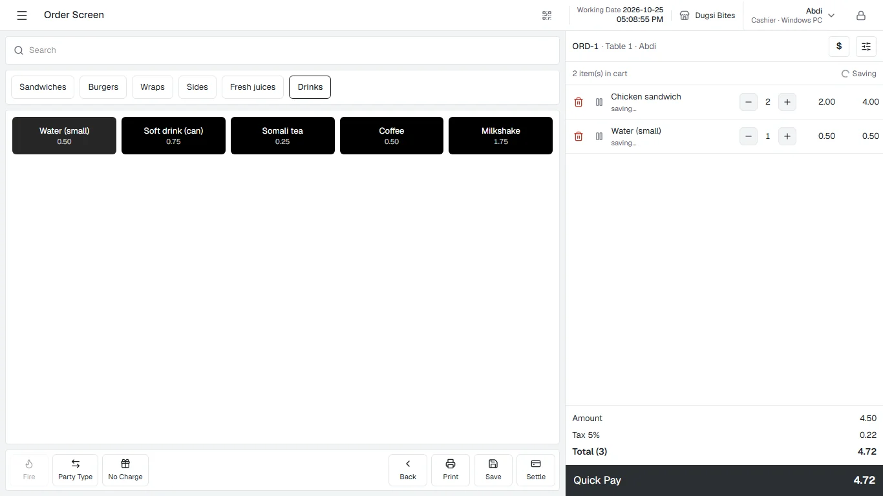This screenshot has width=883, height=496.
Task: Delete Water (small) from the cart
Action: tap(579, 136)
